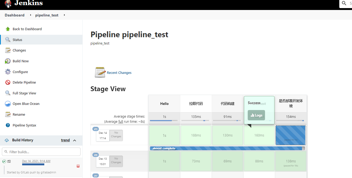The image size is (352, 178).
Task: Click Dashboard in the breadcrumb
Action: [15, 15]
